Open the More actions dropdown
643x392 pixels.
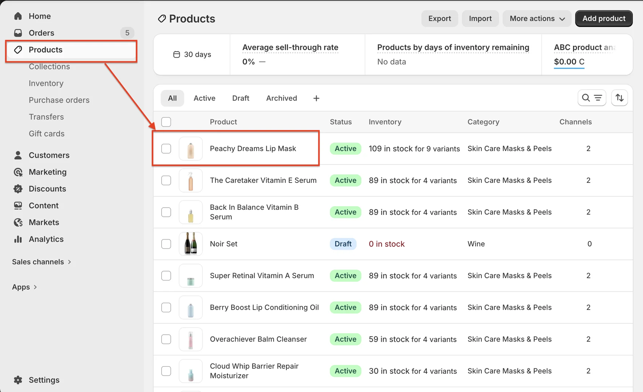click(537, 19)
